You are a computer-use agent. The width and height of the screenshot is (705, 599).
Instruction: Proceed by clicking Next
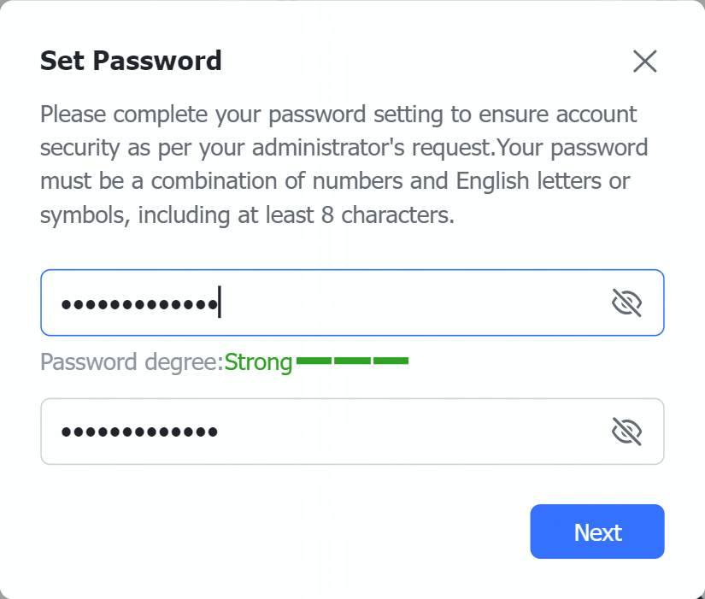(596, 531)
